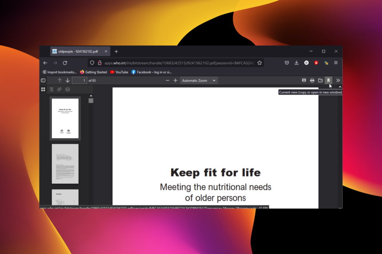Expand more PDF tools with the chevron

tap(338, 80)
